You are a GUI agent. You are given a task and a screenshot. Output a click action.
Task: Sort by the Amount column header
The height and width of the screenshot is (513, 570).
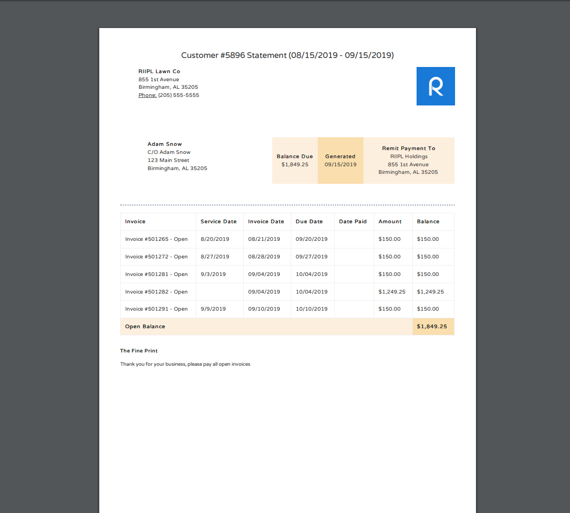[x=390, y=221]
